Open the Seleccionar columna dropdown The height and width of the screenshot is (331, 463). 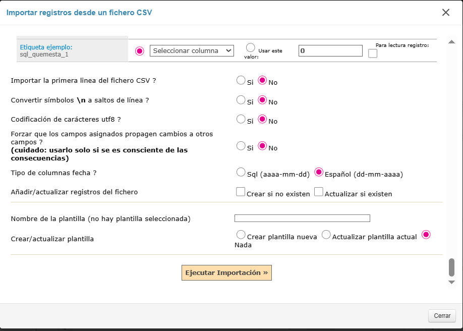(x=192, y=50)
